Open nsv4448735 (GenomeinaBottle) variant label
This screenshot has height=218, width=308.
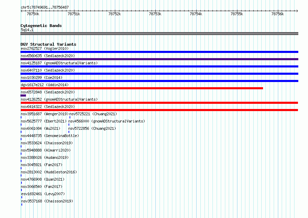[x=50, y=136]
